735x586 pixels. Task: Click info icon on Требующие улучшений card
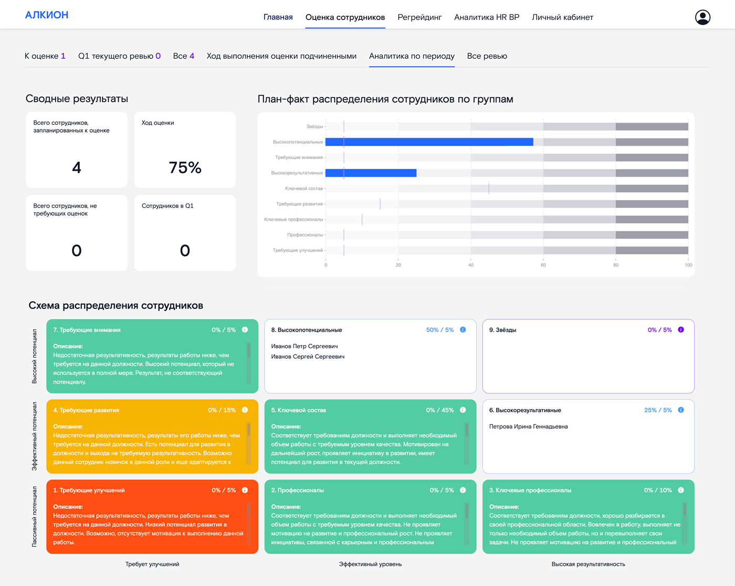(245, 491)
